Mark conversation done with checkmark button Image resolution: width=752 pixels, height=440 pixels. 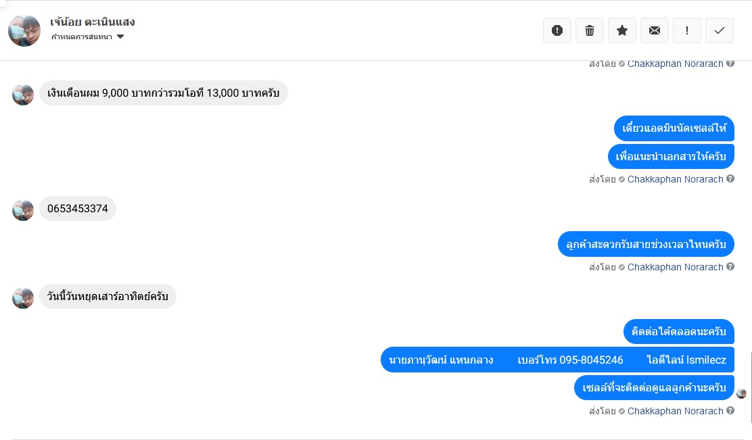pyautogui.click(x=720, y=30)
